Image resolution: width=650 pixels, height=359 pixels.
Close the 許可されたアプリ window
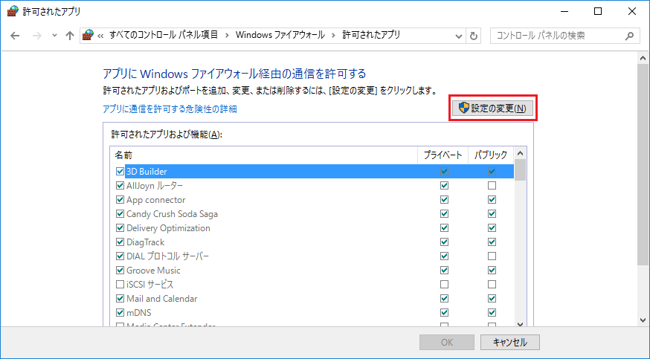coord(631,11)
